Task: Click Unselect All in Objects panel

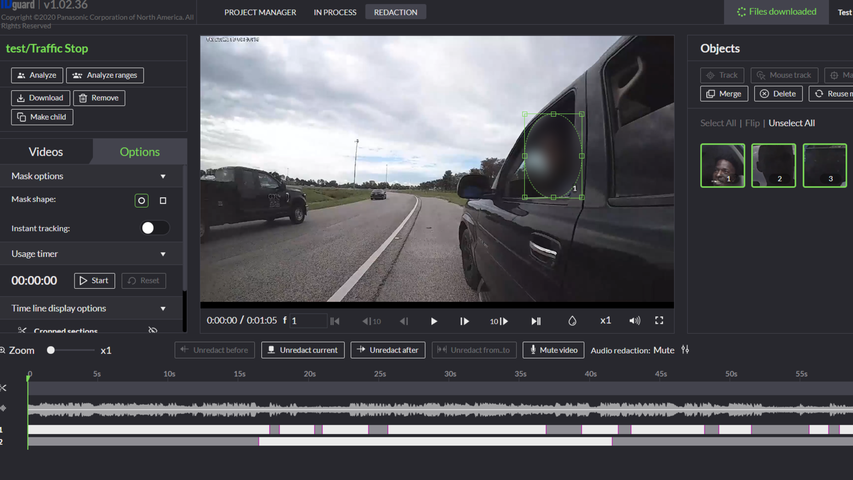Action: pos(791,123)
